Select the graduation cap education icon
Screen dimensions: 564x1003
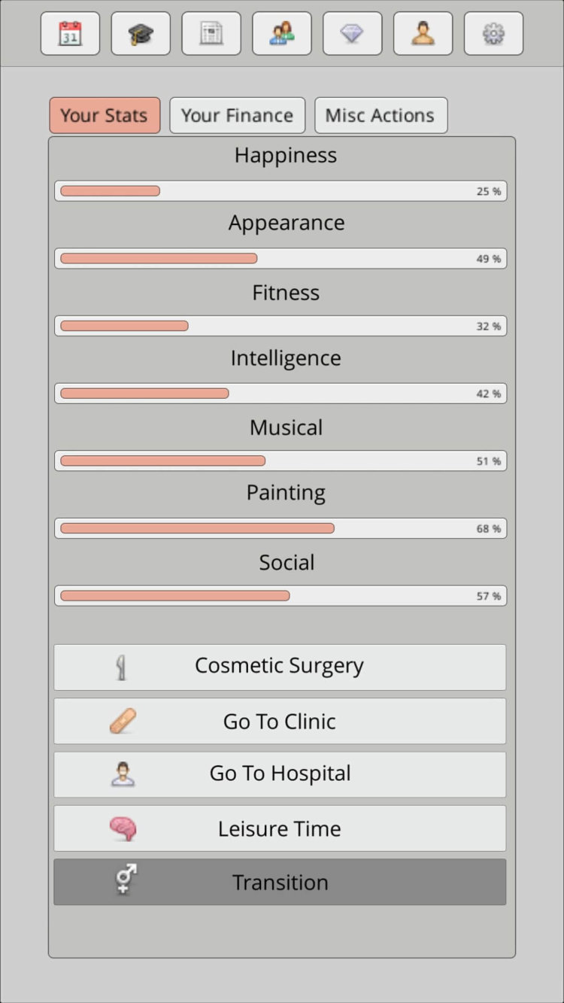(x=140, y=33)
